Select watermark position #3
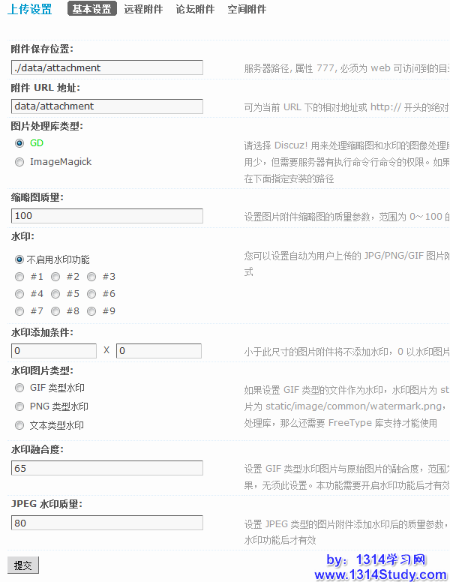Viewport: 450px width, 582px height. (91, 277)
